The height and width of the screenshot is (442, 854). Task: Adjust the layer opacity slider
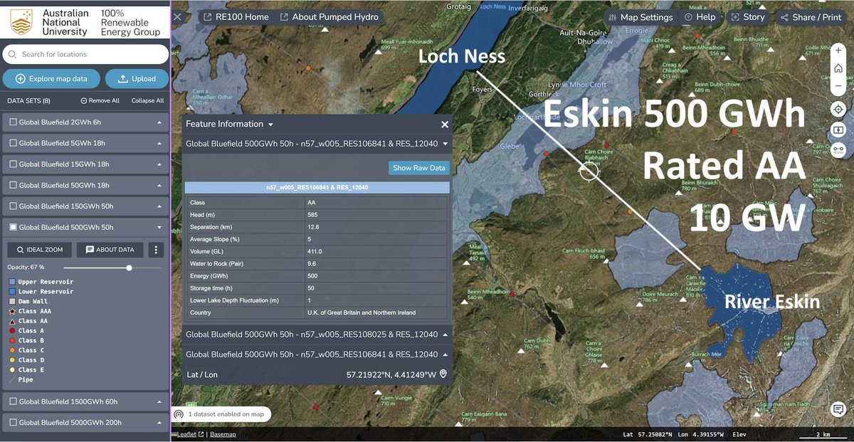[x=128, y=268]
